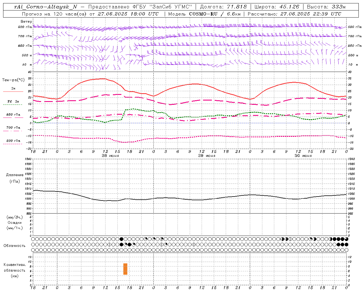Click the orange convective cloud bar
The height and width of the screenshot is (290, 363).
tap(125, 269)
